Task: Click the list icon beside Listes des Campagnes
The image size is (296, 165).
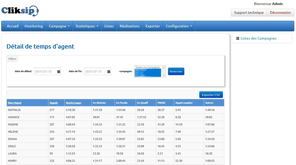Action: click(238, 38)
